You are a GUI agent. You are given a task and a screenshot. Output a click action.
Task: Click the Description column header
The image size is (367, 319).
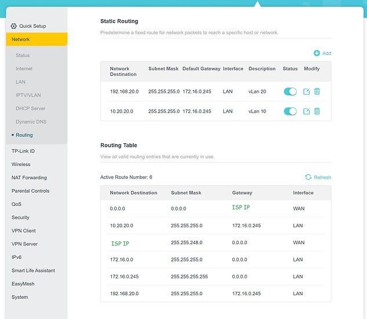[262, 68]
